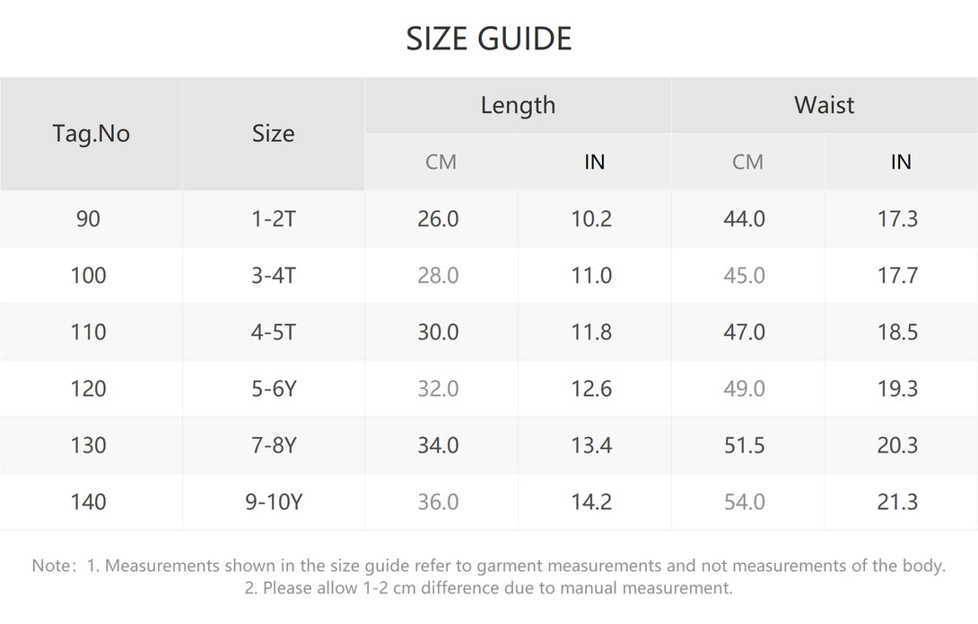Viewport: 978px width, 624px height.
Task: Select waist 51.5 cm cell
Action: [x=747, y=445]
